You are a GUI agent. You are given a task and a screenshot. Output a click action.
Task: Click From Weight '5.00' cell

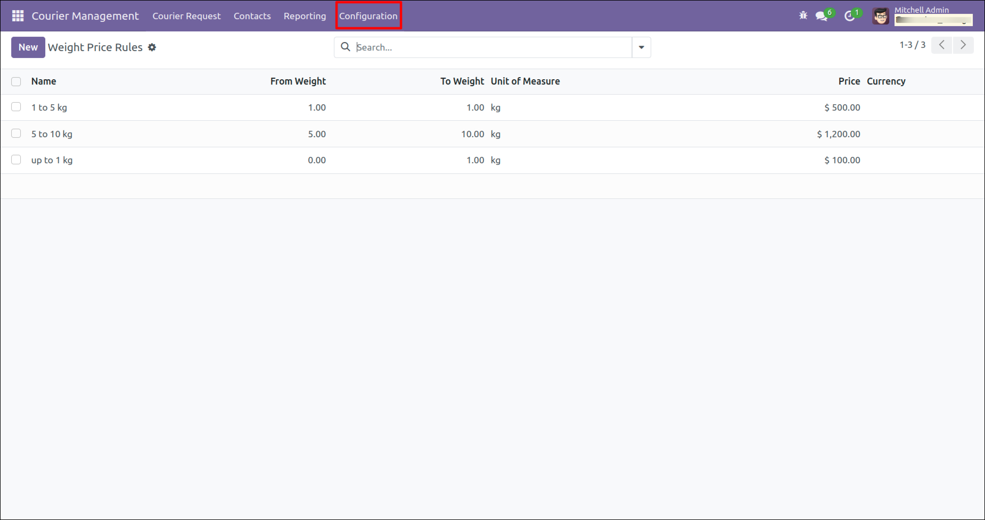point(317,134)
